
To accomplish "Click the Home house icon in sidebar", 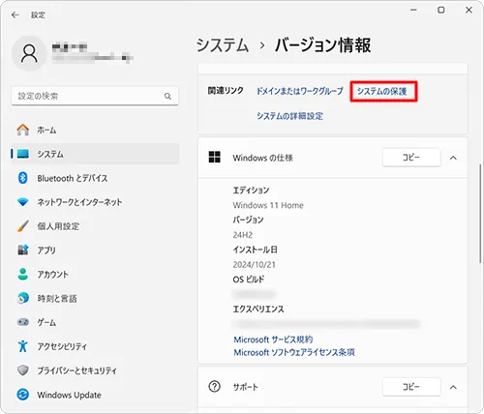I will pos(22,130).
